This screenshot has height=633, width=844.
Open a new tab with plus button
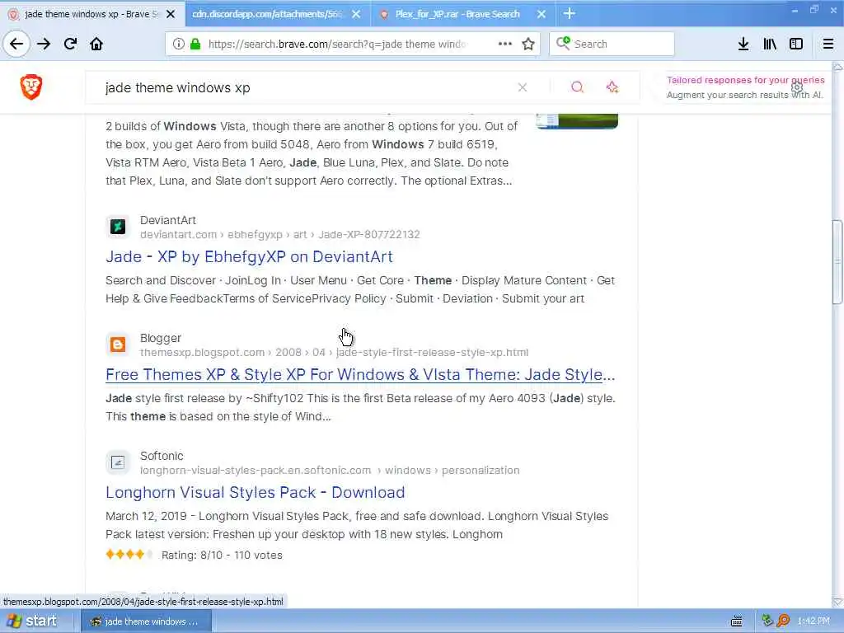pyautogui.click(x=569, y=13)
